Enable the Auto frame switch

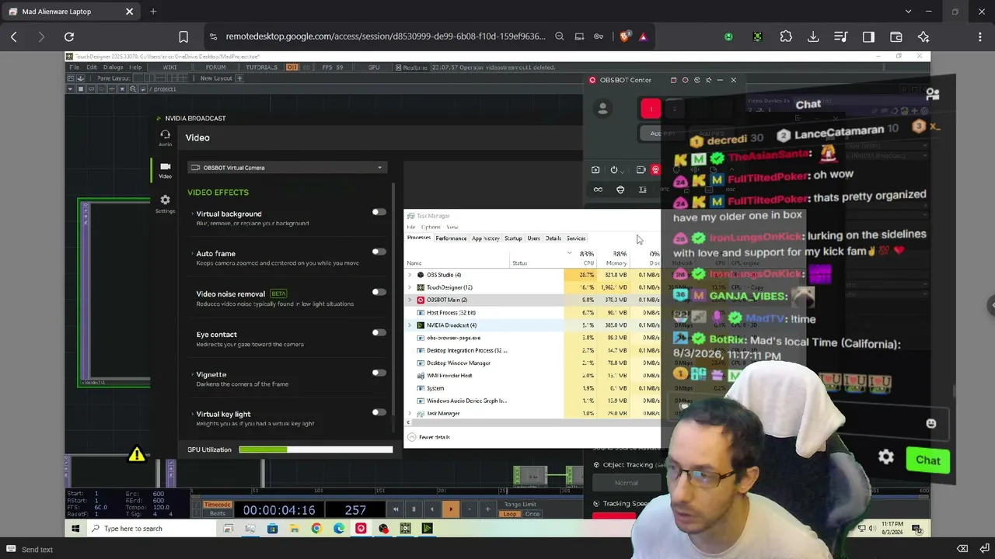coord(379,252)
